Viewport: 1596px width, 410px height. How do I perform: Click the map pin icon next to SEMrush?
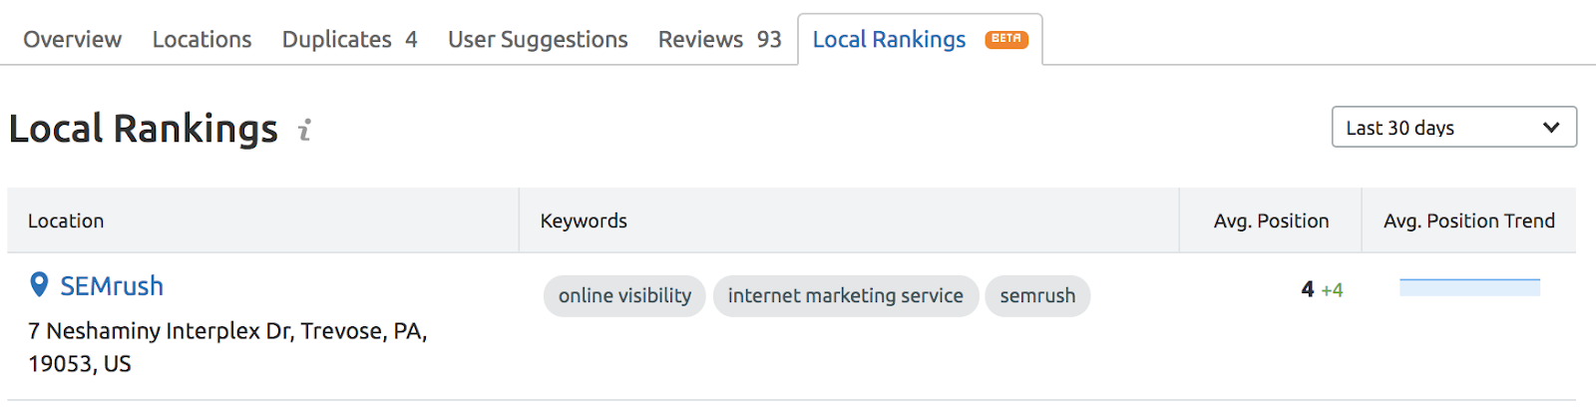tap(39, 285)
